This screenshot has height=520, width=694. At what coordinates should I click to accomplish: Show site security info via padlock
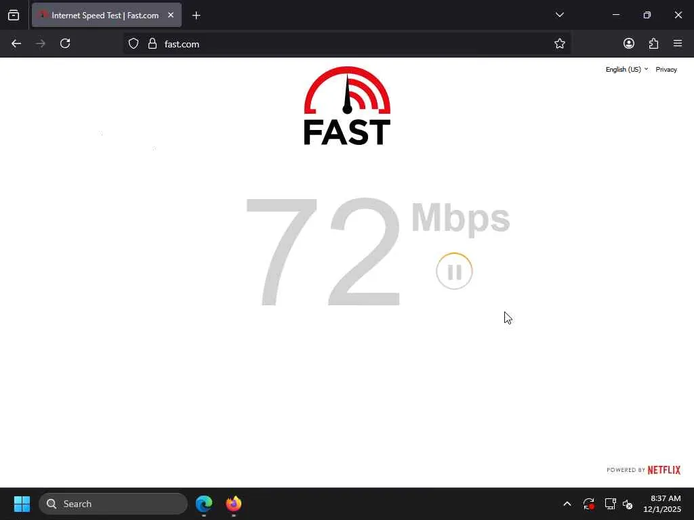(x=152, y=43)
